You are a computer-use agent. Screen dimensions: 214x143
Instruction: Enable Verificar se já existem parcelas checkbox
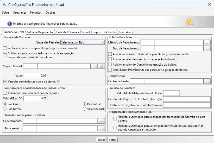[x=5, y=48]
